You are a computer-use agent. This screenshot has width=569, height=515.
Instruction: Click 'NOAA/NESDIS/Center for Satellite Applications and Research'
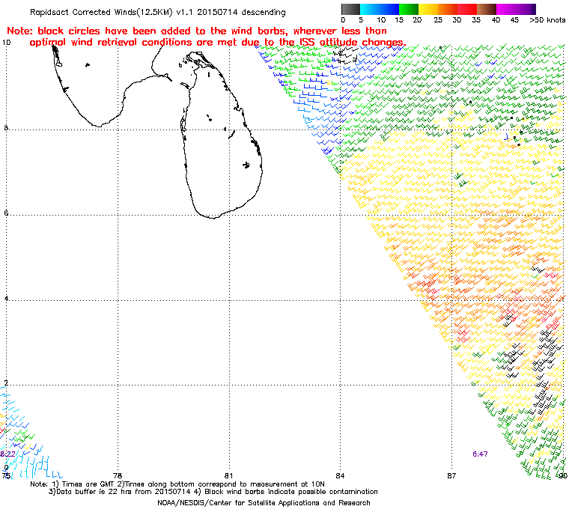[x=264, y=503]
